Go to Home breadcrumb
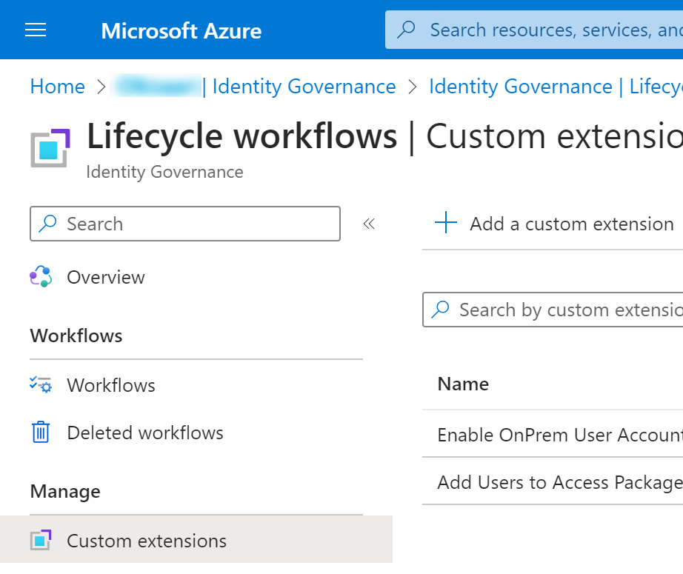The image size is (683, 574). click(58, 86)
